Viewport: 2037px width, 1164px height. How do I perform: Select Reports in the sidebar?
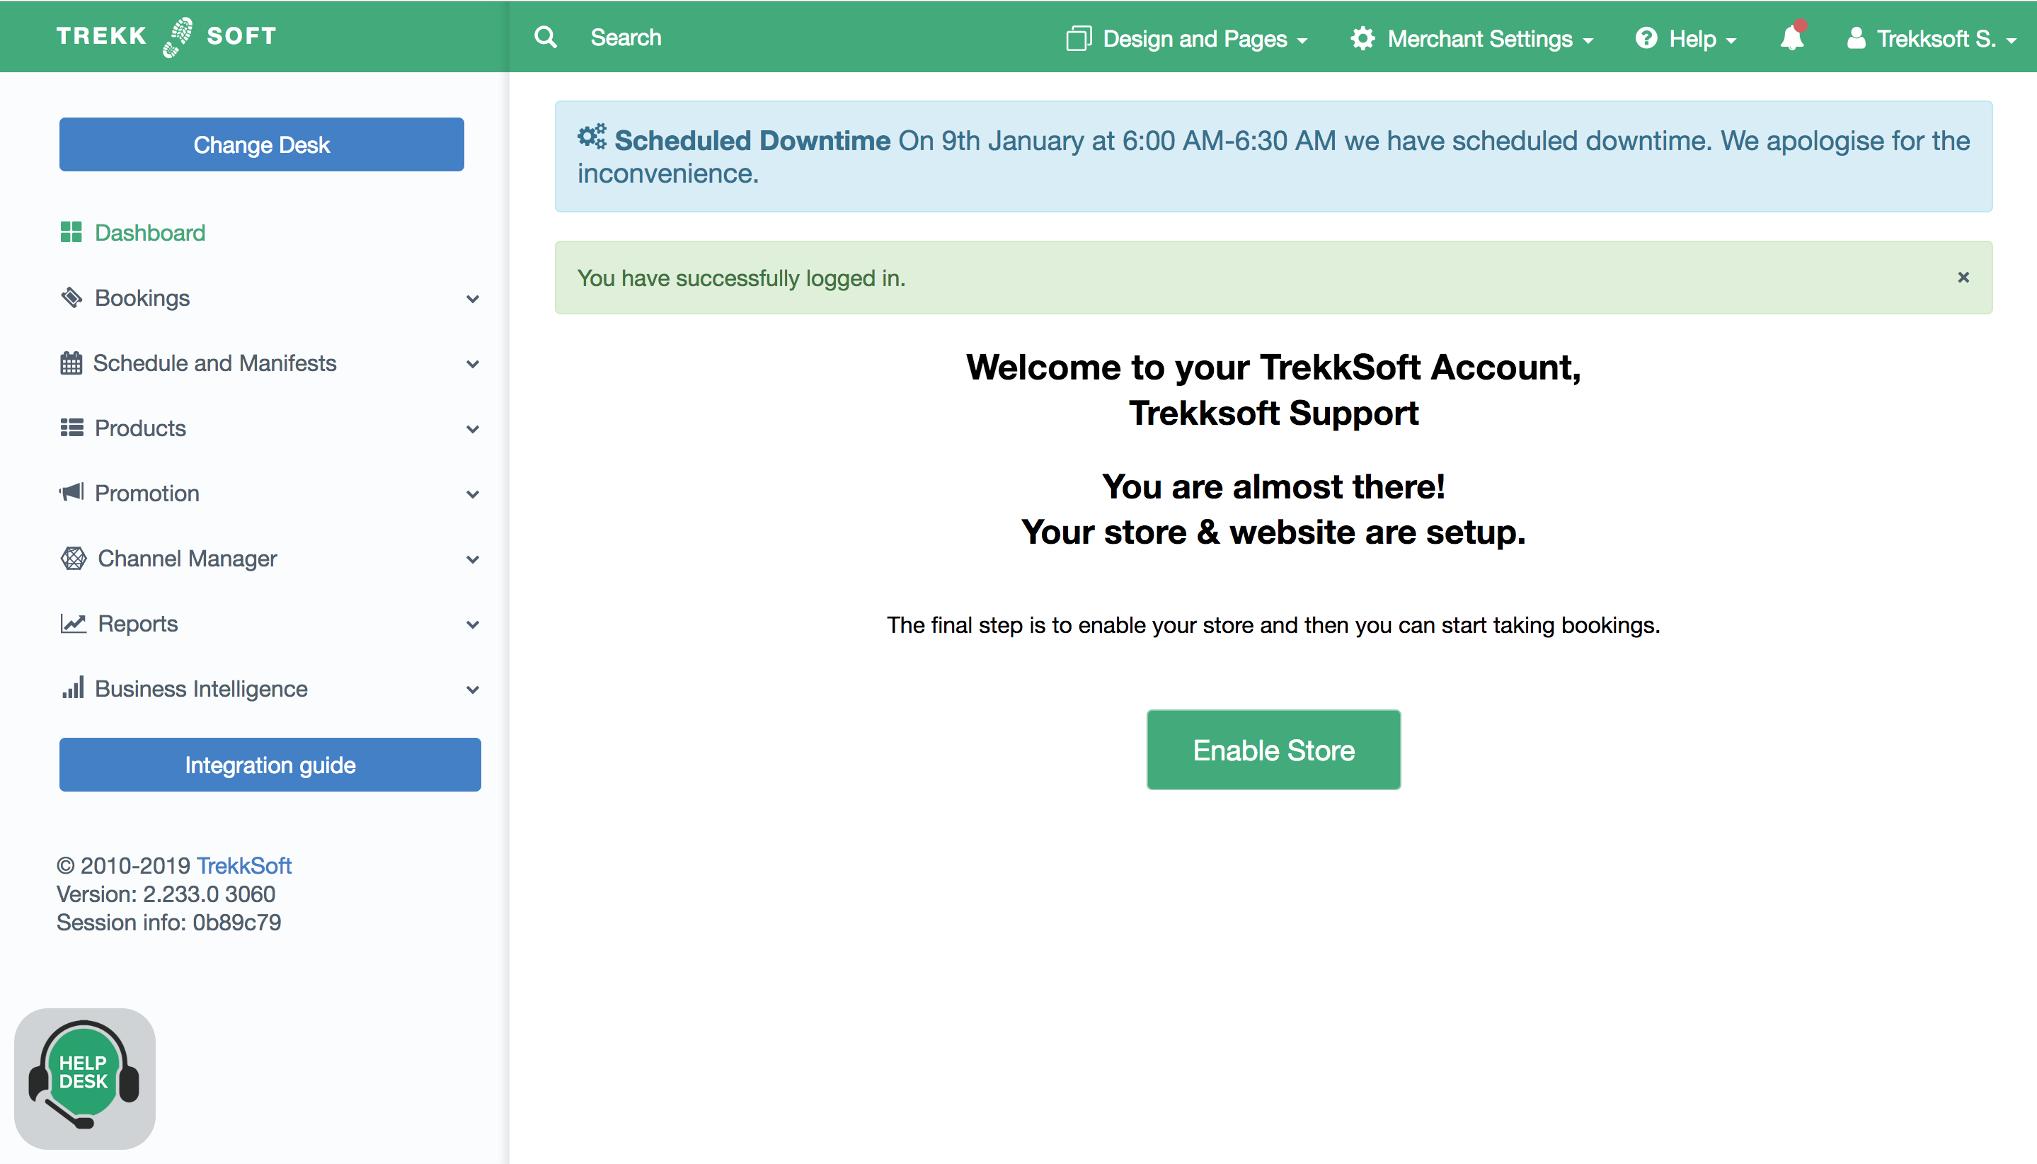tap(137, 623)
